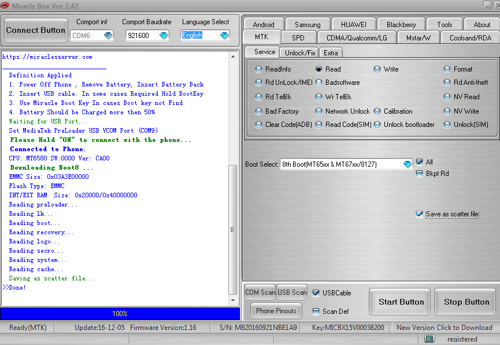Expand the Language Select dropdown
500x345 pixels.
coord(224,35)
